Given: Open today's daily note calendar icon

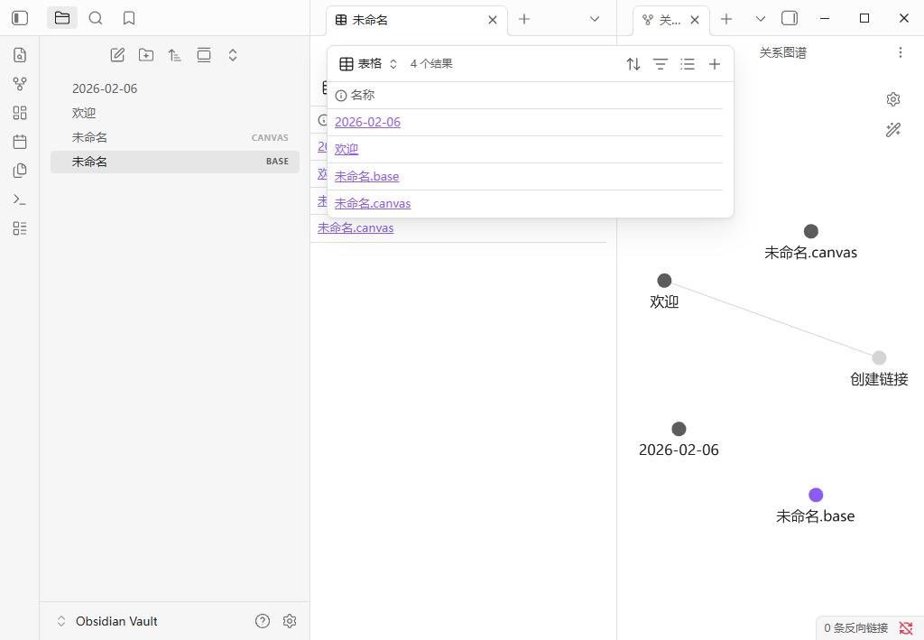Looking at the screenshot, I should pos(20,142).
